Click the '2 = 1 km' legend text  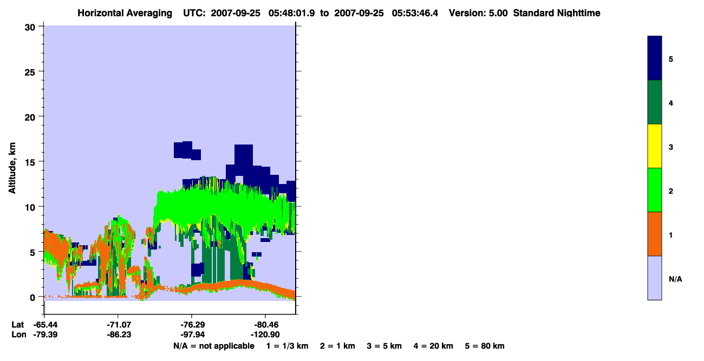(x=337, y=346)
